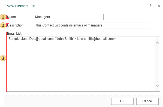Click after 'managers' in Description text
This screenshot has height=107, width=163.
[x=102, y=25]
